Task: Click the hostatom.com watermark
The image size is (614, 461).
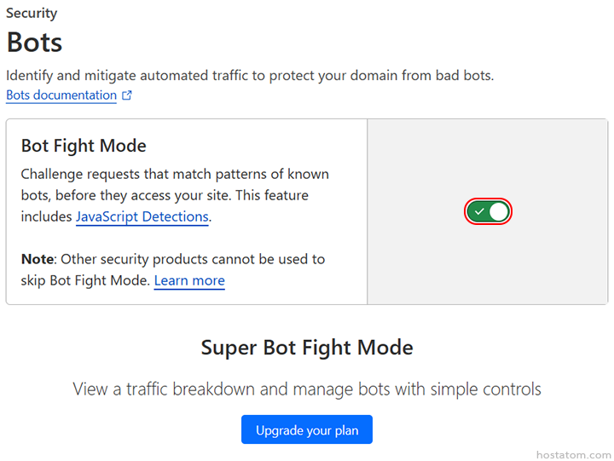Action: [574, 455]
